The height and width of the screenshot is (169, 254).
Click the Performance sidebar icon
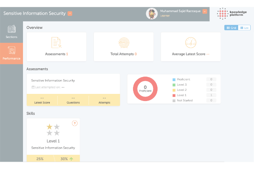coord(11,50)
